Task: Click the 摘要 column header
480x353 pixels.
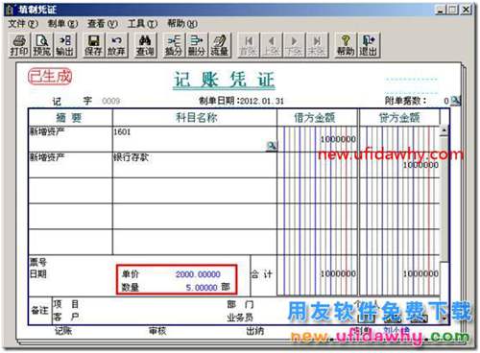Action: click(x=70, y=118)
